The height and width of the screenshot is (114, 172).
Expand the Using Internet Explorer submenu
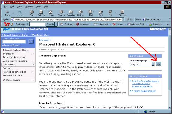[33, 61]
